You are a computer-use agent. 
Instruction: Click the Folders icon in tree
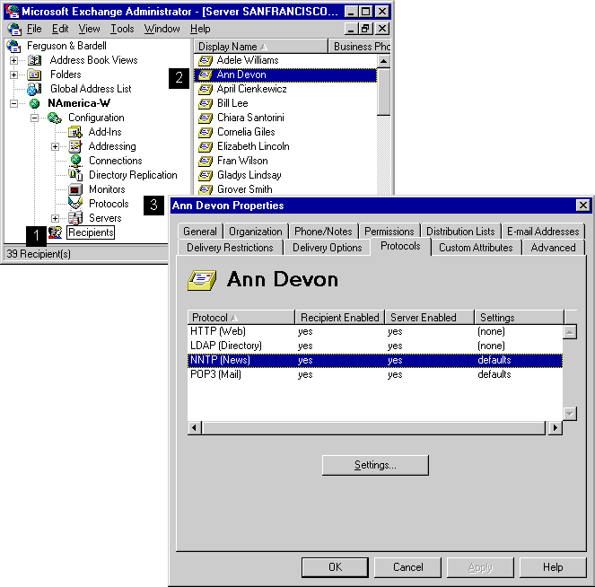click(34, 74)
